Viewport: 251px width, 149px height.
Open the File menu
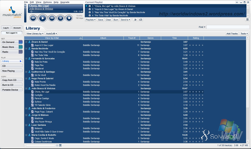[x=26, y=2]
